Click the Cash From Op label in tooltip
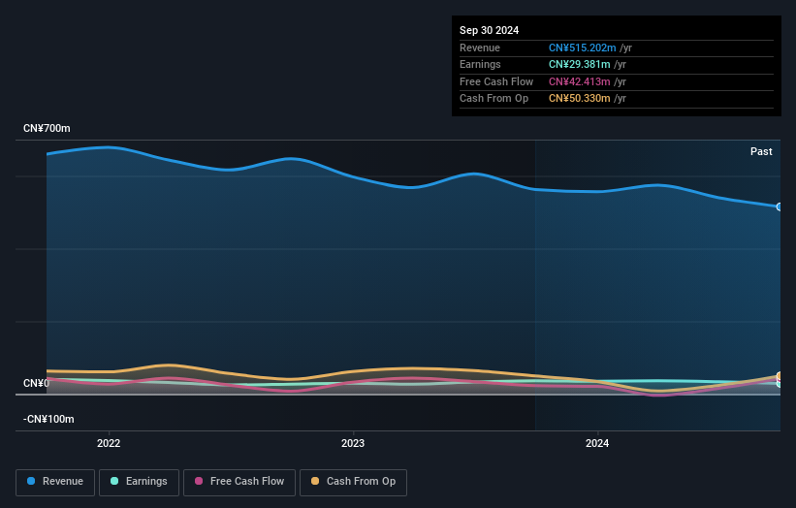796x508 pixels. tap(494, 99)
